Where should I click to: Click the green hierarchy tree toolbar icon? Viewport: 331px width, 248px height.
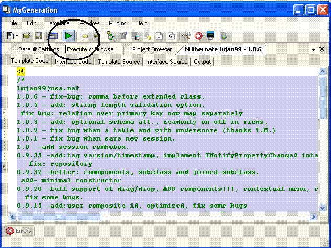click(x=111, y=36)
